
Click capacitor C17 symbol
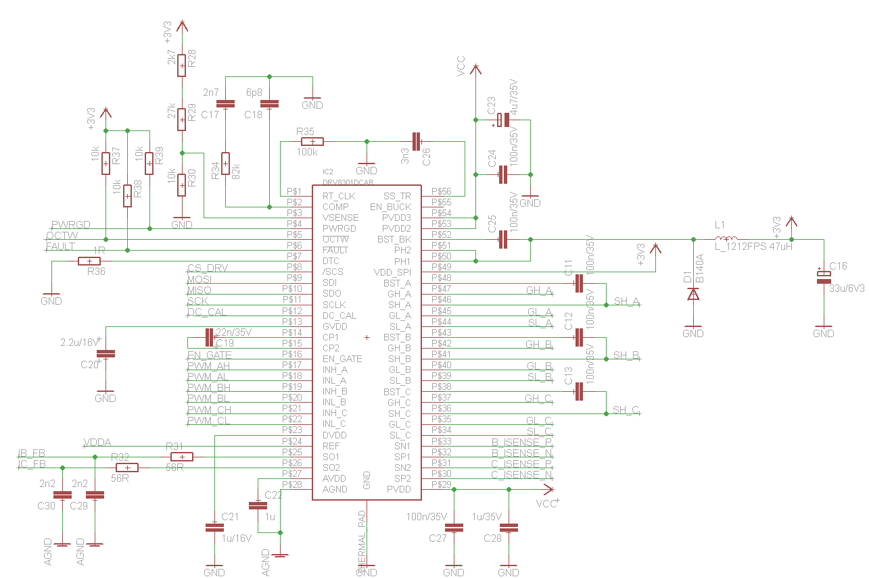click(x=225, y=104)
